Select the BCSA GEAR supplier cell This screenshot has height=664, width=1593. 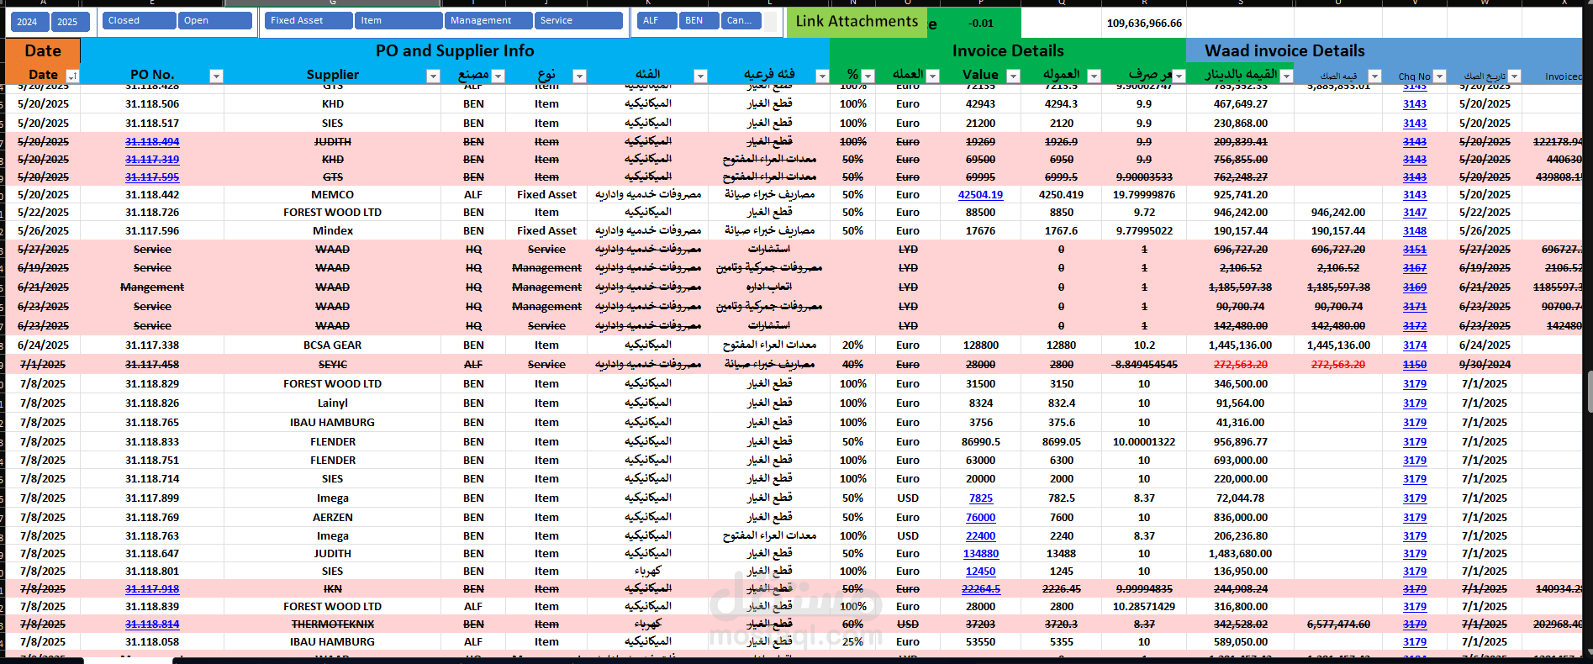(x=333, y=345)
